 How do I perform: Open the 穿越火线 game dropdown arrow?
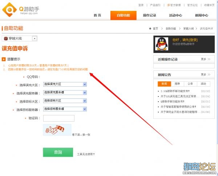[x=35, y=38]
